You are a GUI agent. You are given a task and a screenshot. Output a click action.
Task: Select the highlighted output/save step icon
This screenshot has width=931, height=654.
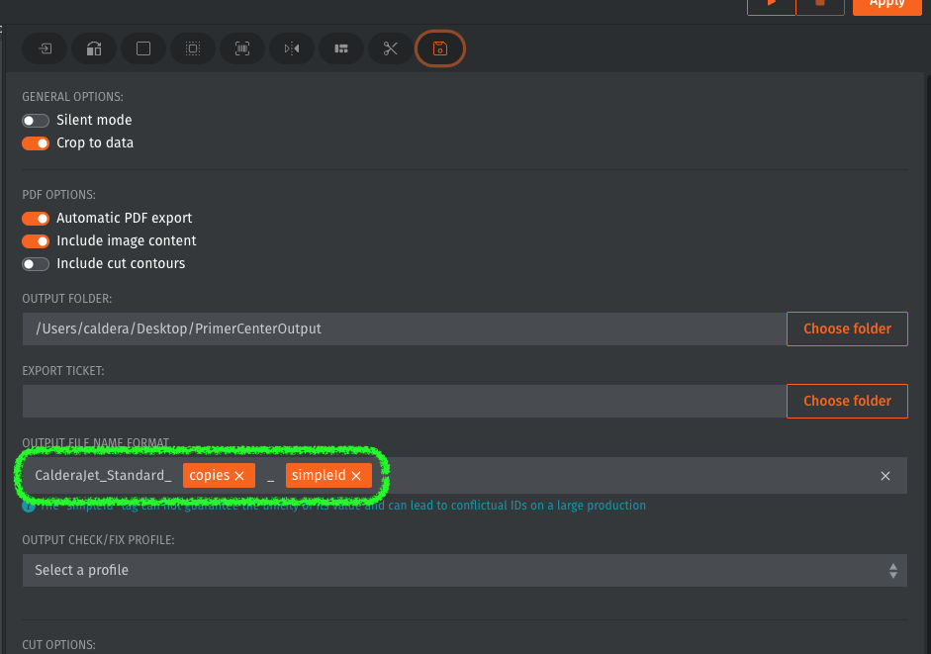coord(439,48)
